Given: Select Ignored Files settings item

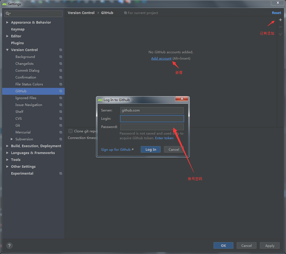Looking at the screenshot, I should (x=26, y=98).
